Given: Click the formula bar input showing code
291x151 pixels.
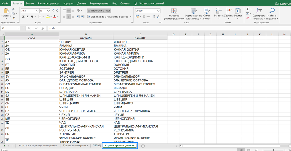Looking at the screenshot, I should 169,28.
